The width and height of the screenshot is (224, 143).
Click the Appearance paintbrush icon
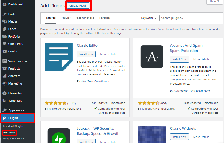tap(4, 110)
